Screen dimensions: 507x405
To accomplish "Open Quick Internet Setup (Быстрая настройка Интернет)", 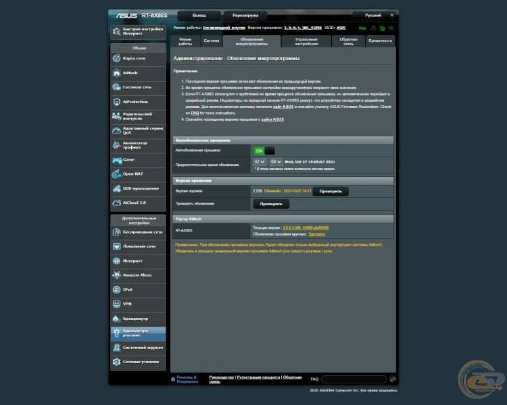I will click(x=138, y=32).
